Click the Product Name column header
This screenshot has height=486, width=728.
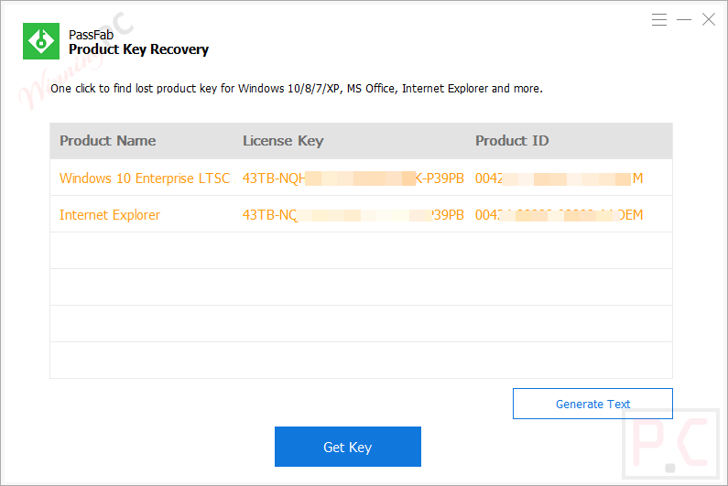pyautogui.click(x=107, y=141)
